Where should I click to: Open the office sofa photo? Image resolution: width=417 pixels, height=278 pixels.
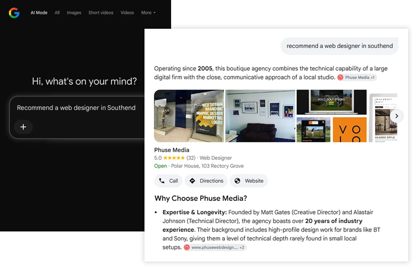(260, 116)
